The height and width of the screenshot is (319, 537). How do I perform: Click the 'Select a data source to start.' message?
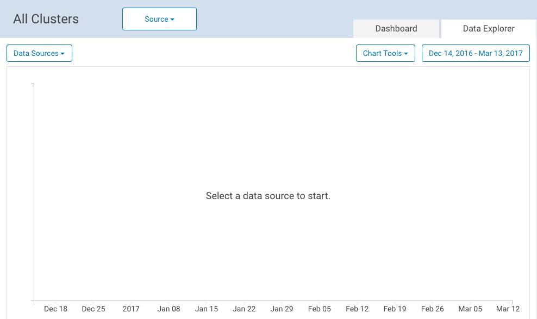268,196
